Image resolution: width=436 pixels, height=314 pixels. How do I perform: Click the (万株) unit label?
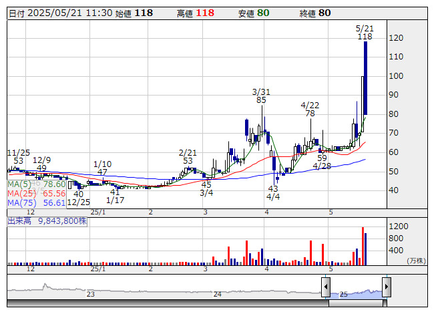(416, 261)
